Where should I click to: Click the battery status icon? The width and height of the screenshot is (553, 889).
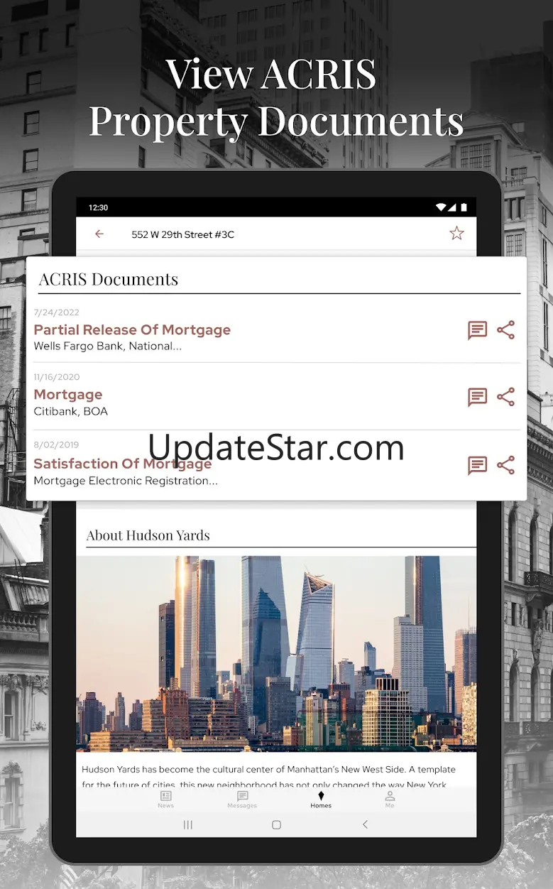click(464, 207)
